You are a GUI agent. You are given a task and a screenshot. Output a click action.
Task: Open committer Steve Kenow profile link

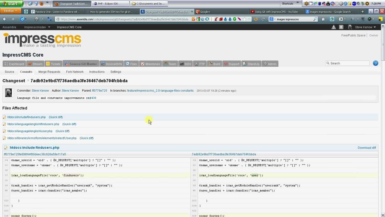click(40, 91)
